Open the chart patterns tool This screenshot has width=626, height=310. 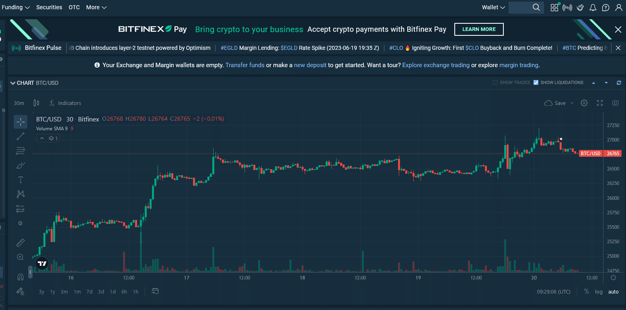21,194
